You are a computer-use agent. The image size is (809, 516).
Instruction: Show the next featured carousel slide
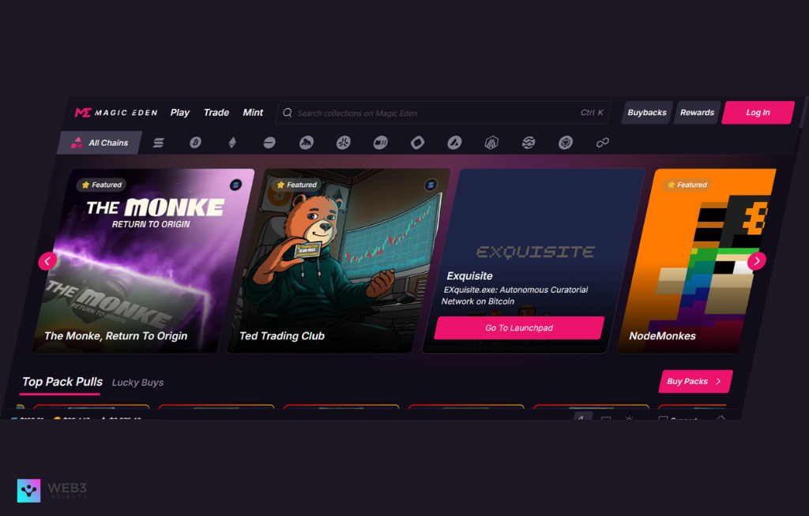point(756,260)
